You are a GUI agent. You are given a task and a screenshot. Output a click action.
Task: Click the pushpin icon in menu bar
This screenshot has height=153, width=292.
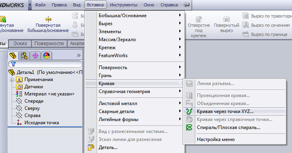pos(186,5)
